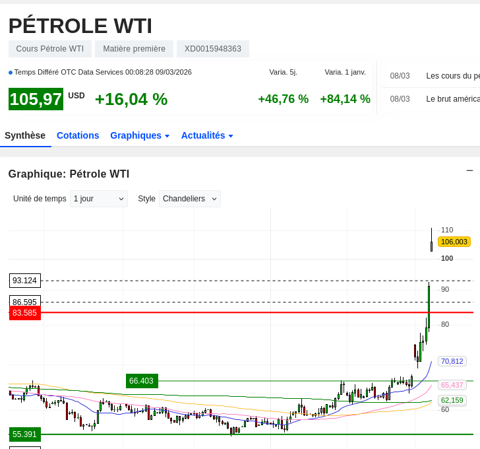This screenshot has width=480, height=449.
Task: Open the news headline 'Le brut américa…'
Action: tap(453, 98)
